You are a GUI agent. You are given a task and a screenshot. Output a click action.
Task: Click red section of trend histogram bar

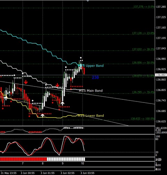[23, 159]
